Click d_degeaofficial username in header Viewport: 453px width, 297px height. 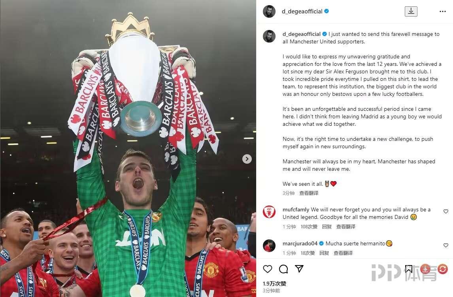pos(302,11)
